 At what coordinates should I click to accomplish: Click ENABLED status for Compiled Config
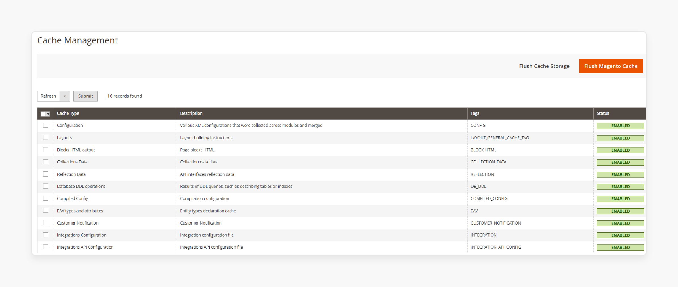tap(620, 199)
